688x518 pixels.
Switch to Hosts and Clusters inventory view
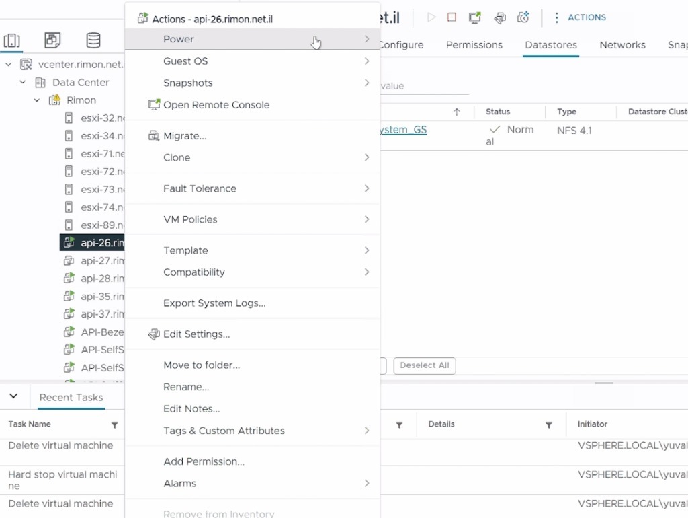click(x=12, y=40)
